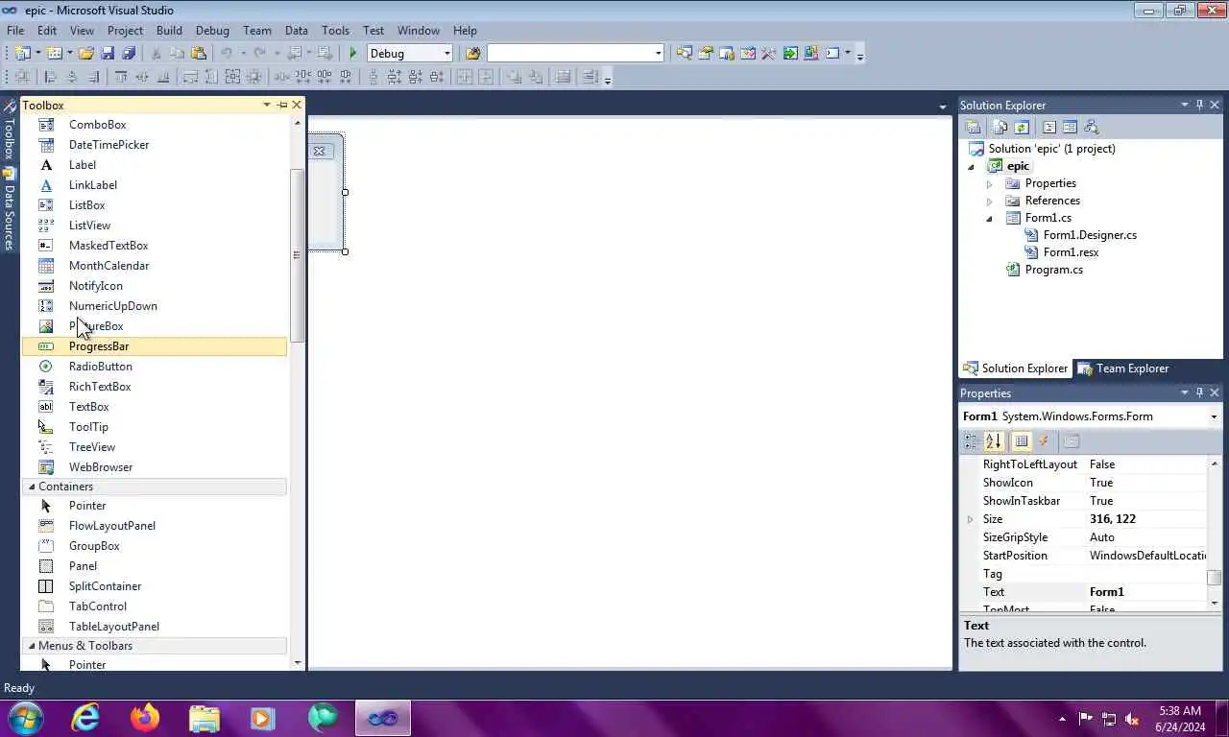Screen dimensions: 1229x737
Task: Open Internet Explorer from the taskbar
Action: (85, 718)
